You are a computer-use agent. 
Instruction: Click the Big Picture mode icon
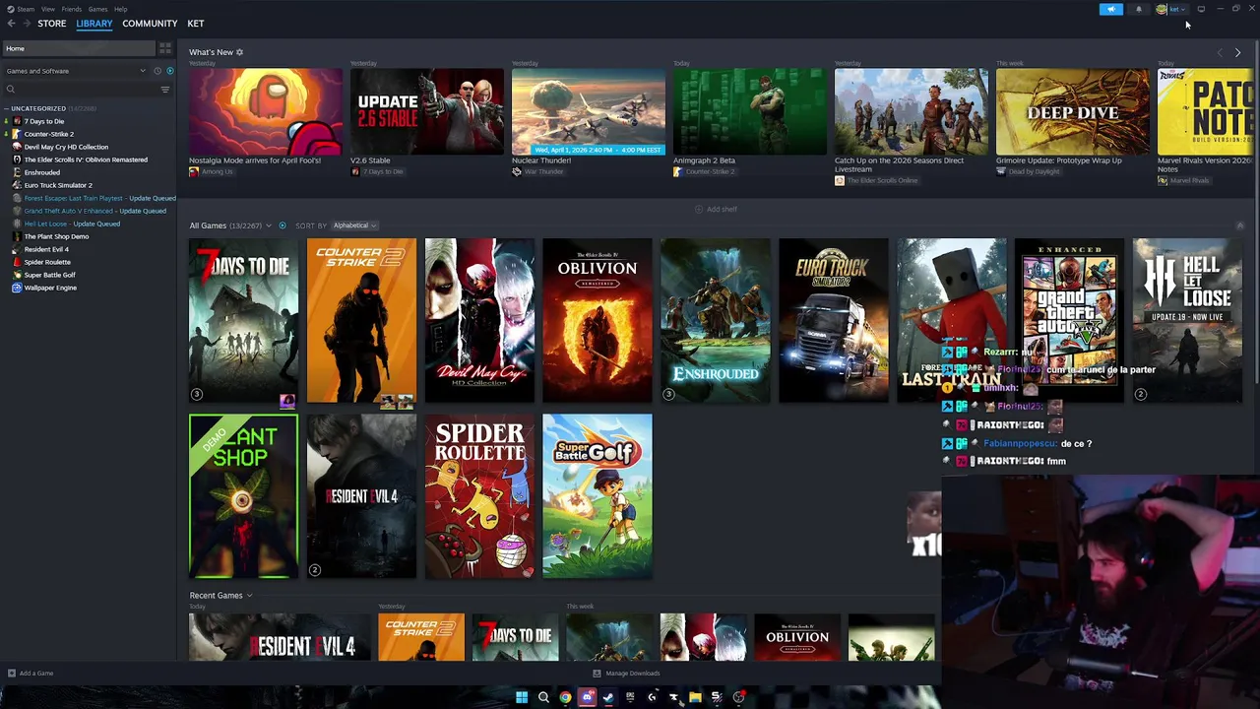1201,9
